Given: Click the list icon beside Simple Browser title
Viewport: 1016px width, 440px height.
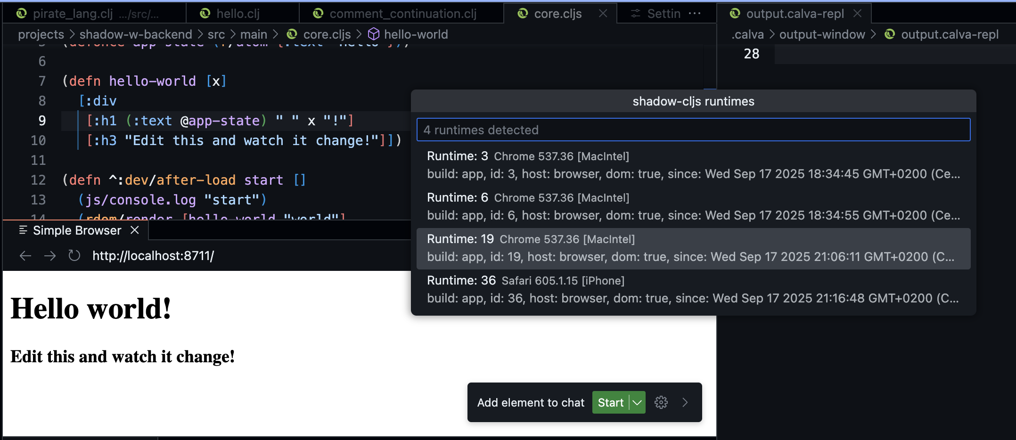Looking at the screenshot, I should click(22, 230).
